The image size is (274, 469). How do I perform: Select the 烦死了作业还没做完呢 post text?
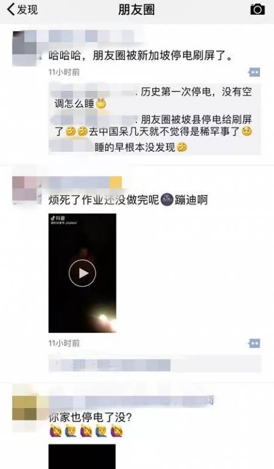pos(128,200)
